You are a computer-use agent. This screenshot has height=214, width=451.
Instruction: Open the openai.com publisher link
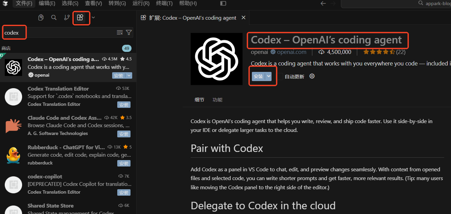point(292,52)
